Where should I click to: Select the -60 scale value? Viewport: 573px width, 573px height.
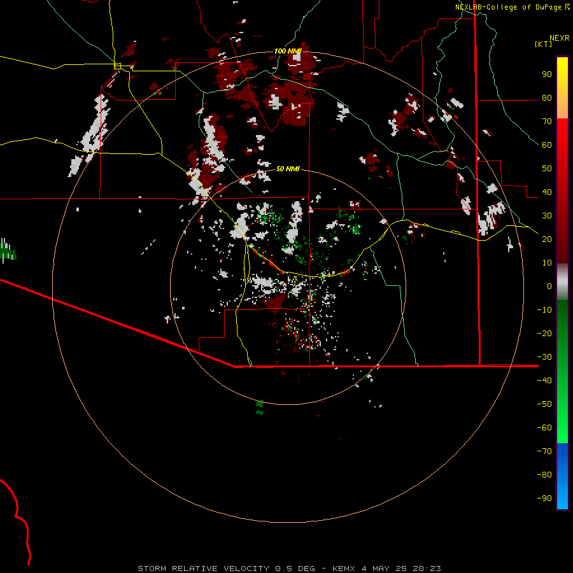click(x=544, y=428)
